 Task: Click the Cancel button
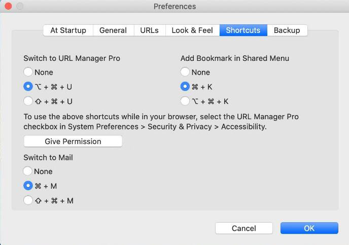point(244,228)
